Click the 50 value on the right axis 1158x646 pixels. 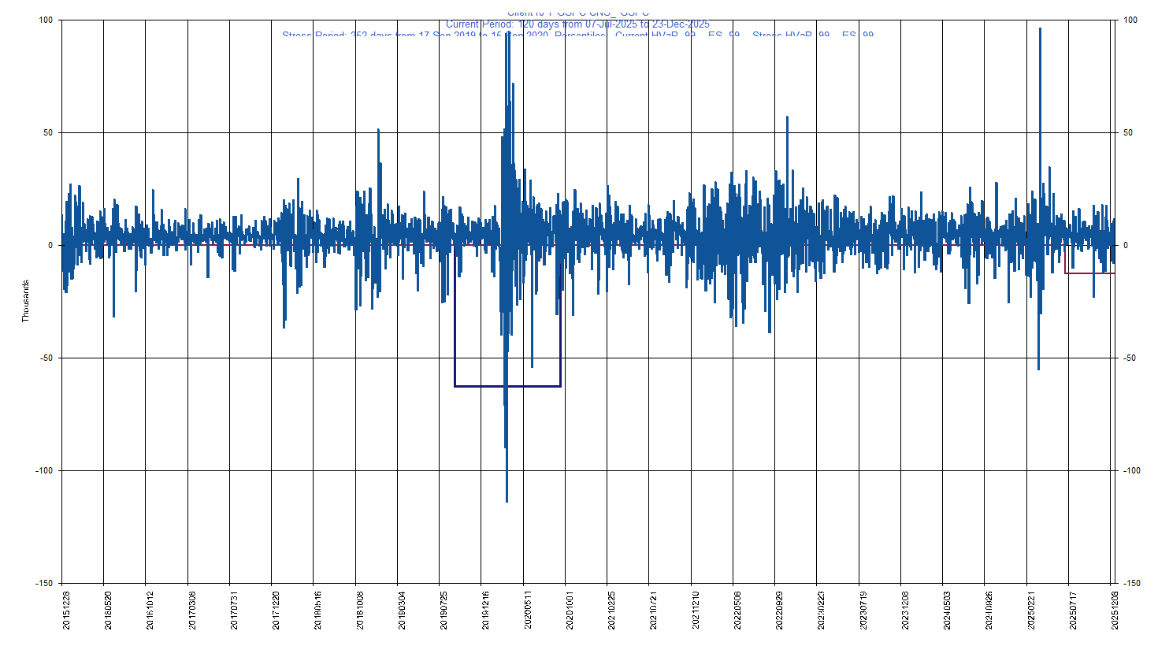click(x=1128, y=132)
